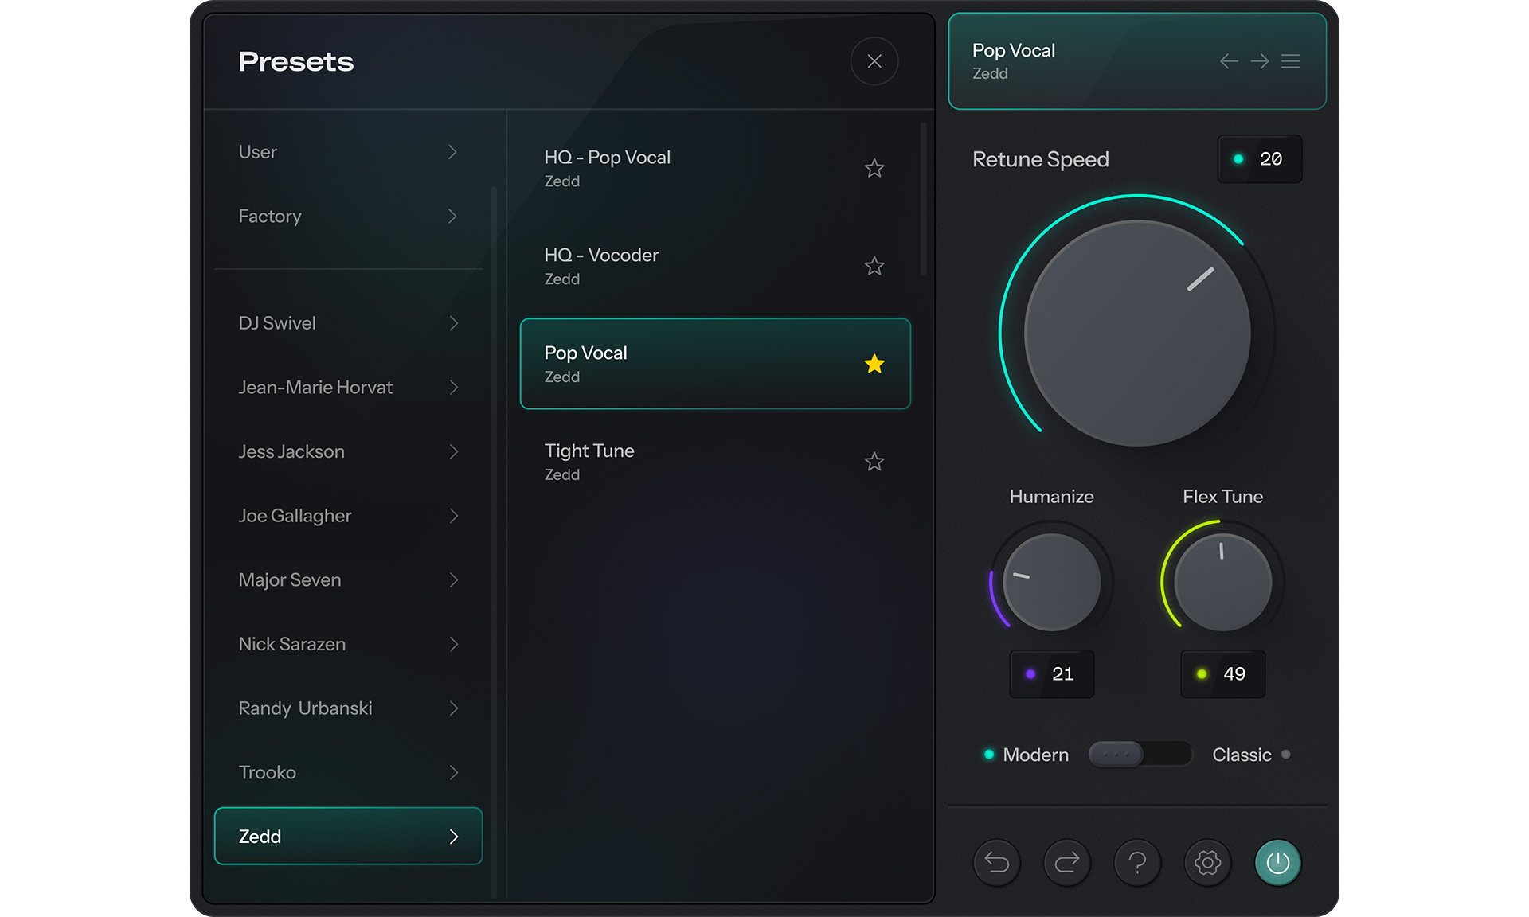Open the preset hamburger menu icon
Image resolution: width=1529 pixels, height=917 pixels.
coord(1290,61)
